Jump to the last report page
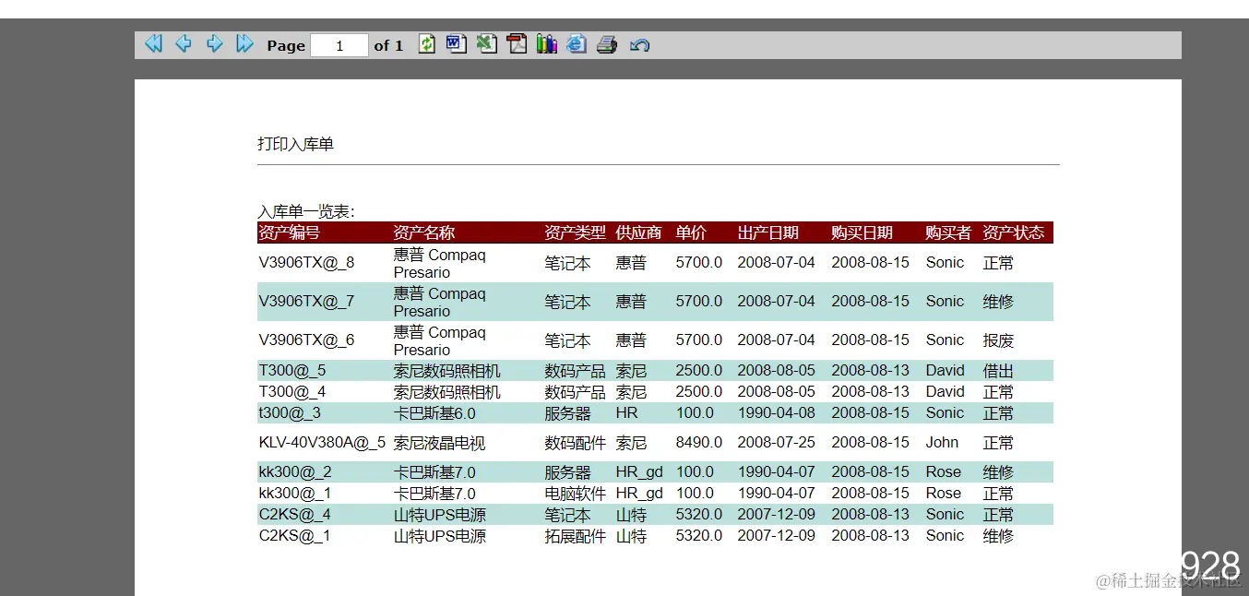The width and height of the screenshot is (1249, 596). tap(244, 43)
